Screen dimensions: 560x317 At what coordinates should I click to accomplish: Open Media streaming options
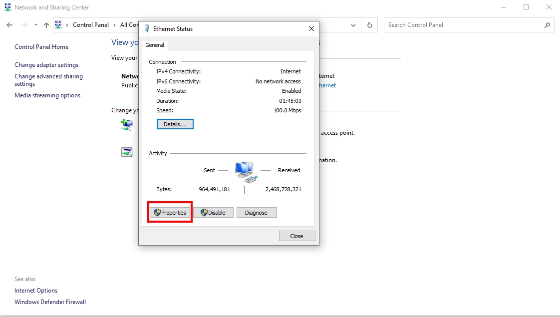47,95
